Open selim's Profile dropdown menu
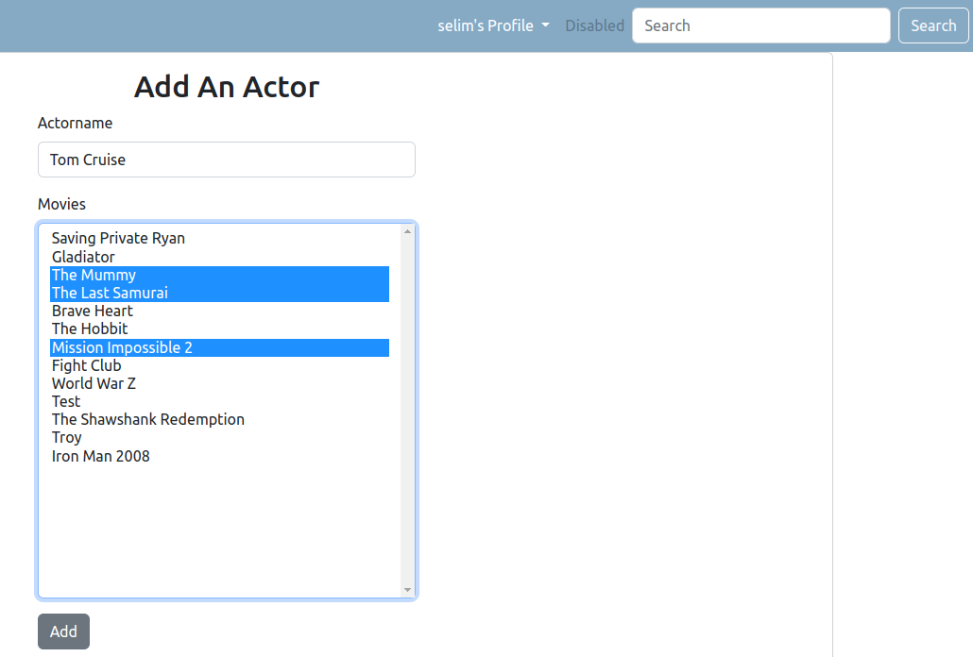 (493, 25)
